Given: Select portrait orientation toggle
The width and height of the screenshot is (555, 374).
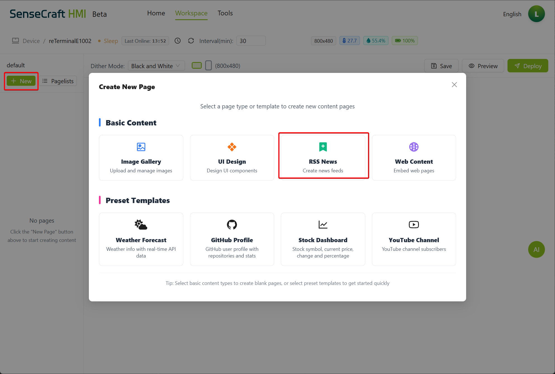Looking at the screenshot, I should point(208,66).
